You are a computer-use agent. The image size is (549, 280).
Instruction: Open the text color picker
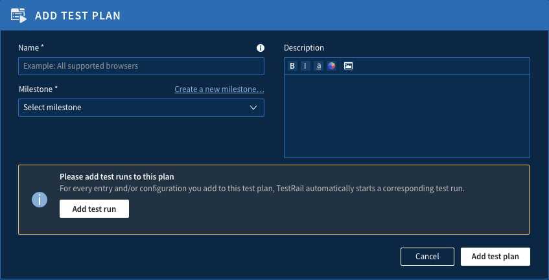click(x=331, y=66)
